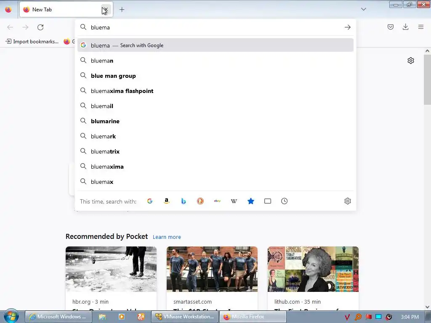Open the Downloads panel
431x323 pixels.
click(x=405, y=27)
